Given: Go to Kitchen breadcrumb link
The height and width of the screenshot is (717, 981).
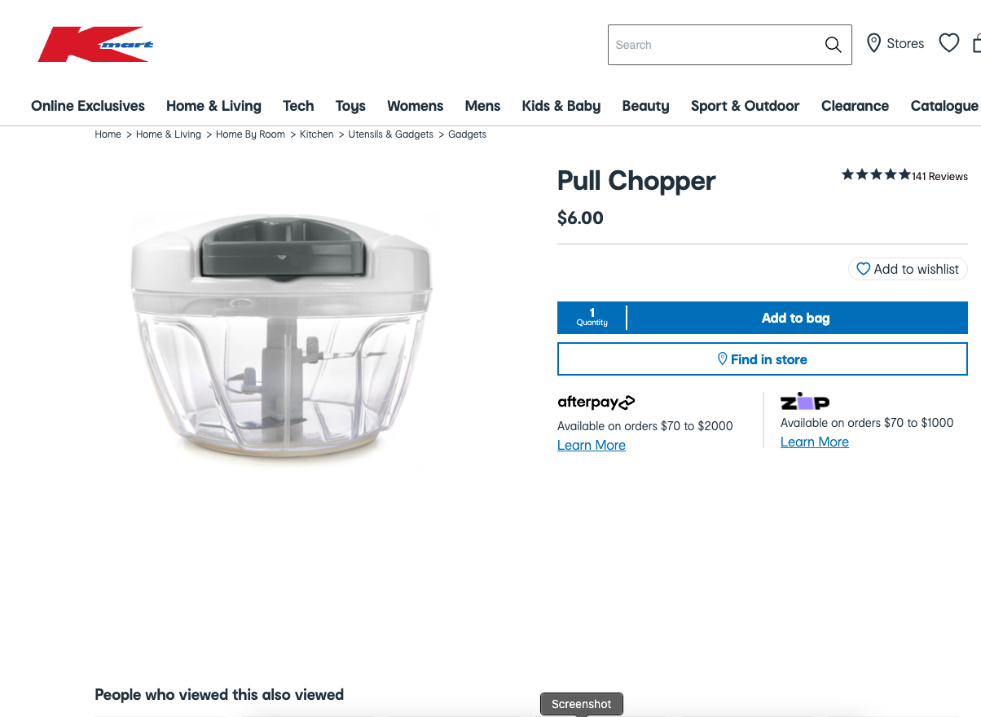Looking at the screenshot, I should click(317, 134).
